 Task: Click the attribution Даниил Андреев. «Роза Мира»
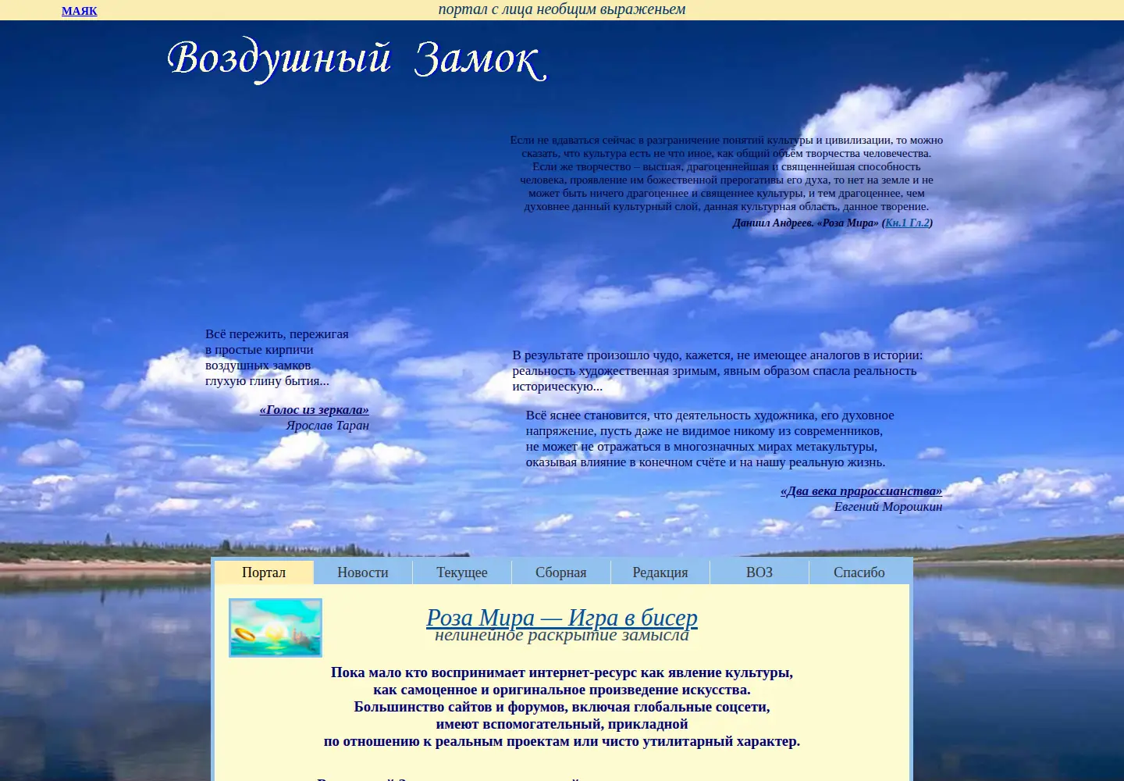click(806, 223)
